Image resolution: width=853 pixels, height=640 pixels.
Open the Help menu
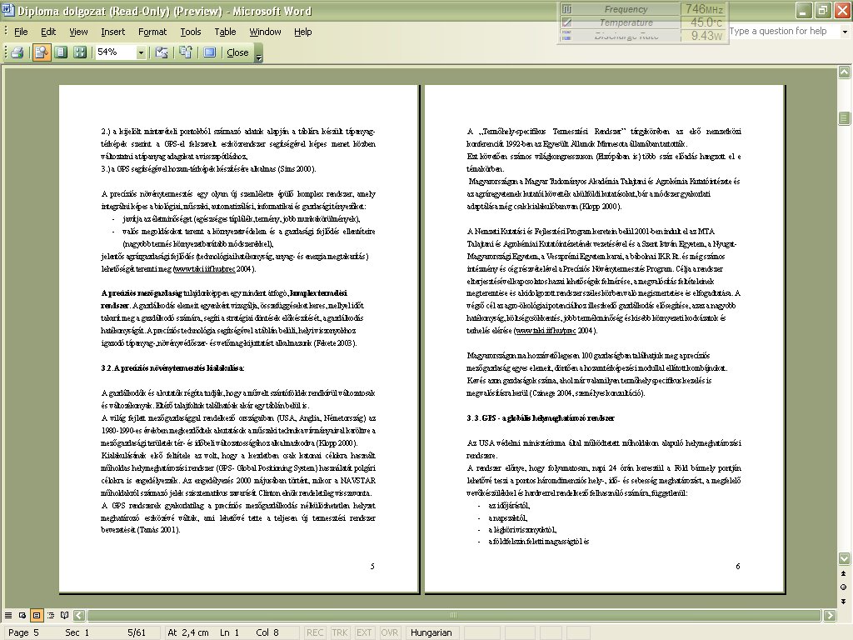[x=302, y=32]
